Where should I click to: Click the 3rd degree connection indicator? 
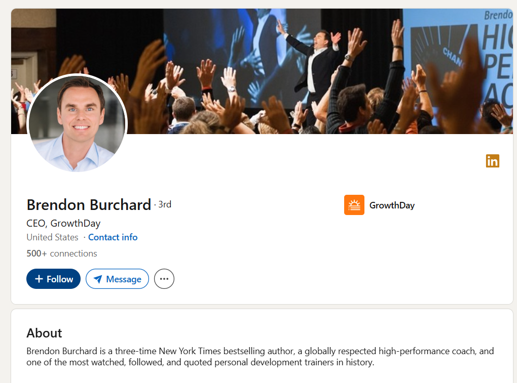click(165, 204)
